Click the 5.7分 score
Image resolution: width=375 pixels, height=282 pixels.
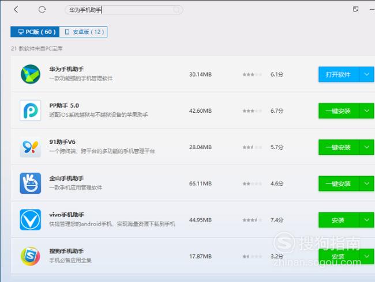[277, 147]
